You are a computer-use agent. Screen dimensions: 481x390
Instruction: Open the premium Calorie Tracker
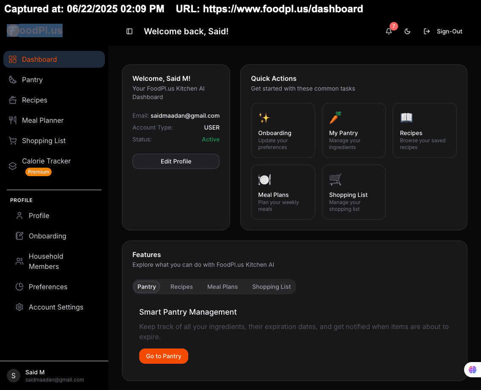46,161
